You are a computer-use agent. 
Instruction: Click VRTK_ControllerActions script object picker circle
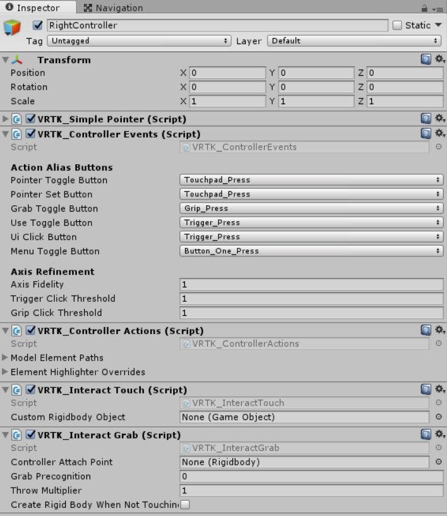[438, 343]
